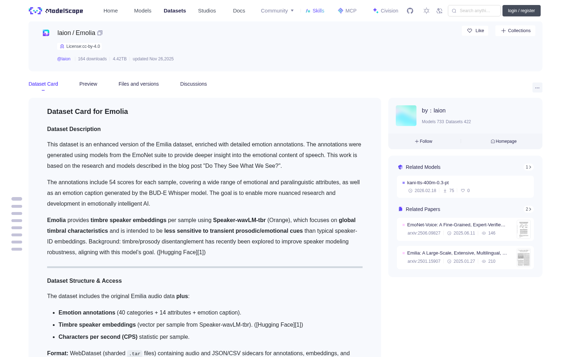Switch to the Discussions tab

193,84
